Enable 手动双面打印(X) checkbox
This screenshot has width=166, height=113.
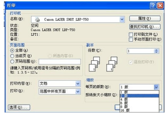[x=131, y=39]
